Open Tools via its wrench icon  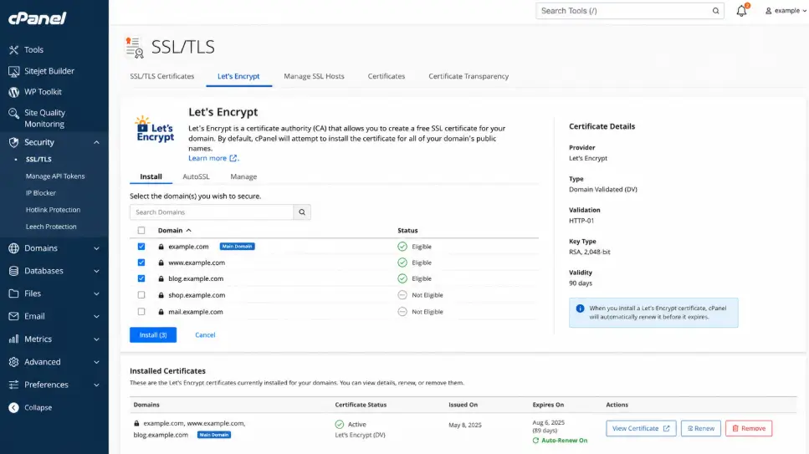(14, 49)
